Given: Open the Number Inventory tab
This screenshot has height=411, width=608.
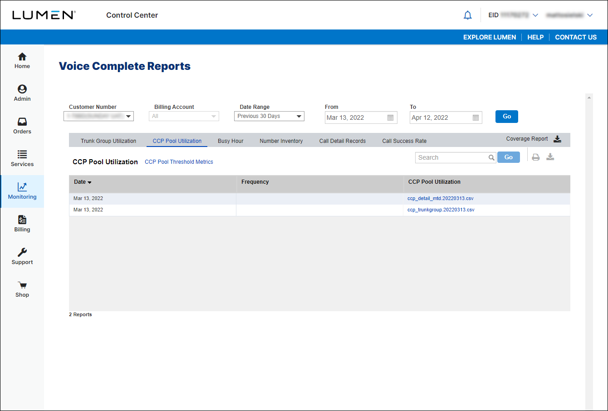Looking at the screenshot, I should pyautogui.click(x=281, y=141).
